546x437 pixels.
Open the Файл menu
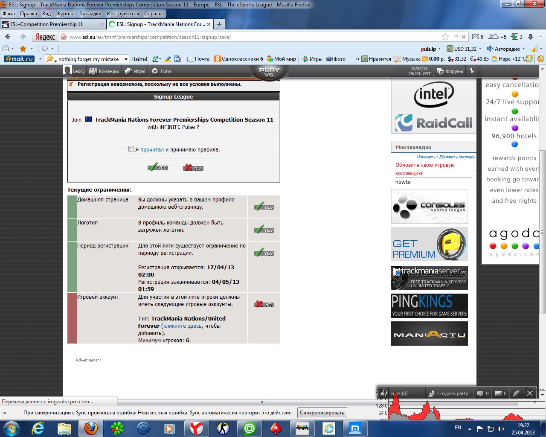tap(9, 14)
